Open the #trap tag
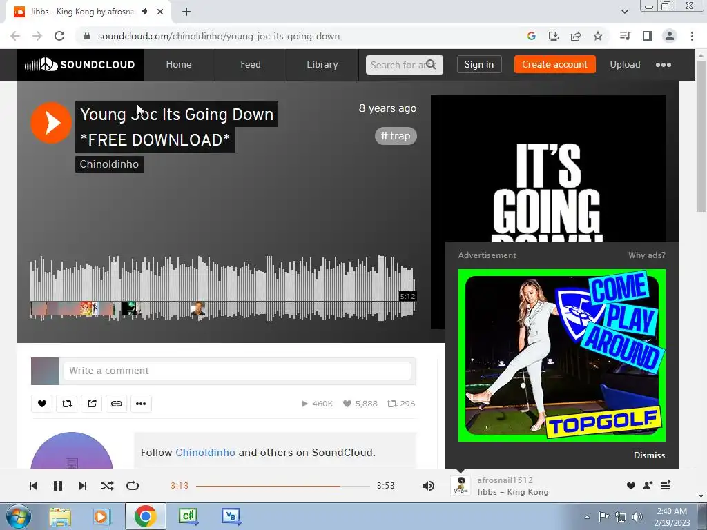This screenshot has width=707, height=530. click(396, 136)
